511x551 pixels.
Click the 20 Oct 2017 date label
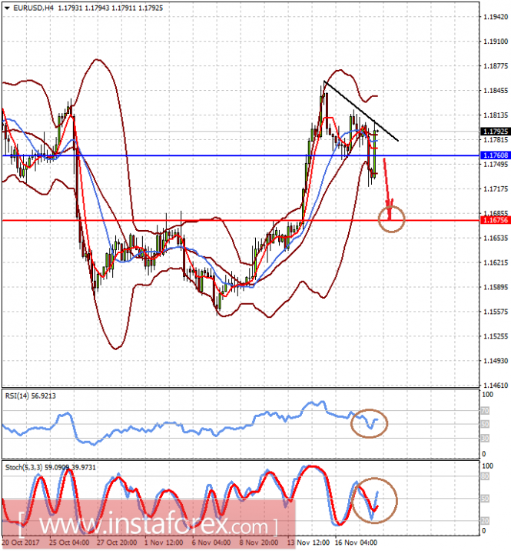21,543
